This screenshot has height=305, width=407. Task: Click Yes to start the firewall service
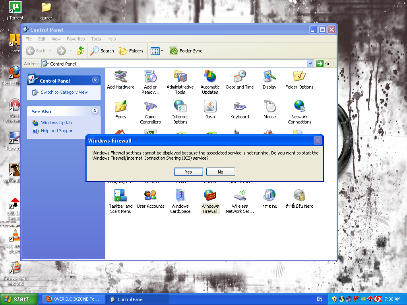(188, 172)
